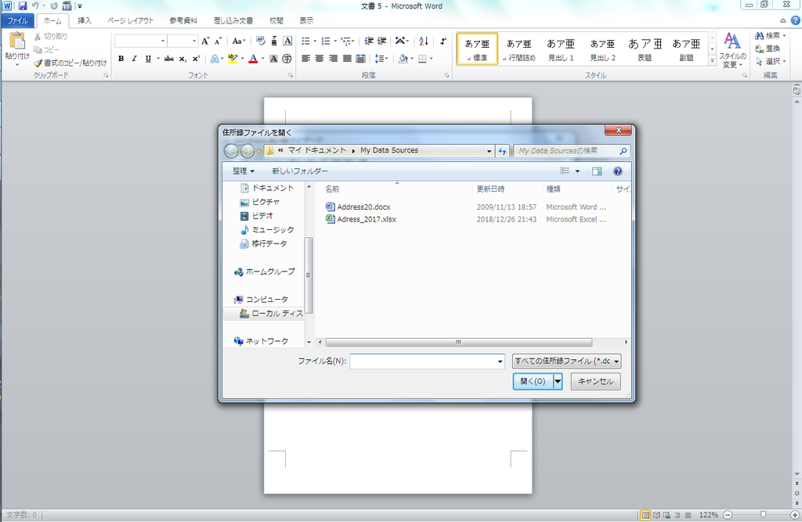Image resolution: width=802 pixels, height=522 pixels.
Task: Toggle Italic formatting in Word ribbon
Action: (135, 59)
